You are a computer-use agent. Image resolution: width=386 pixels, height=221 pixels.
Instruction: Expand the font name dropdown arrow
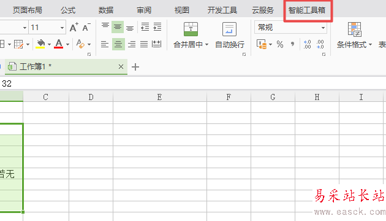(25, 28)
